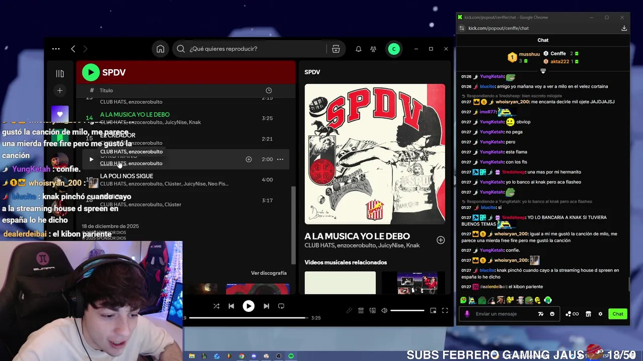This screenshot has width=643, height=361.
Task: Open the Kick shop icon
Action: (x=588, y=314)
